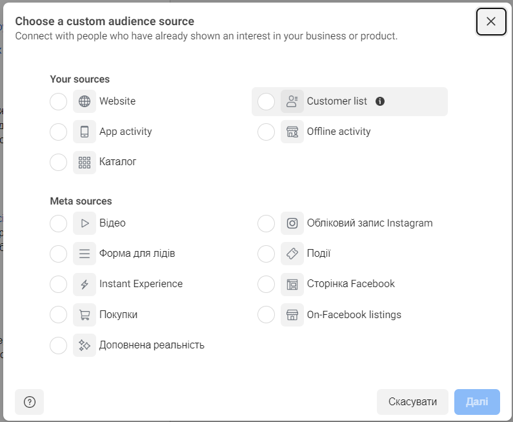The height and width of the screenshot is (422, 513).
Task: Click the Customer list people icon
Action: (x=292, y=101)
